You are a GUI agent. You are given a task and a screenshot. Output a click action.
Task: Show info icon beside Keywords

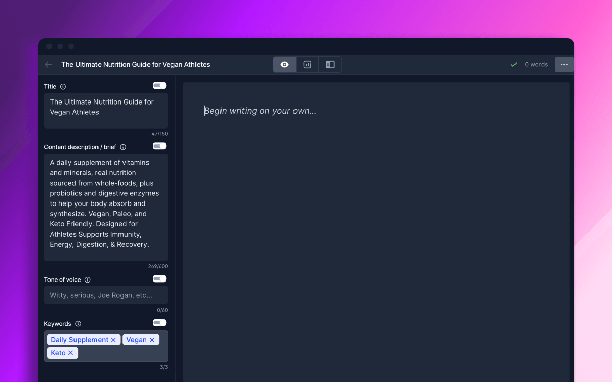click(x=78, y=324)
